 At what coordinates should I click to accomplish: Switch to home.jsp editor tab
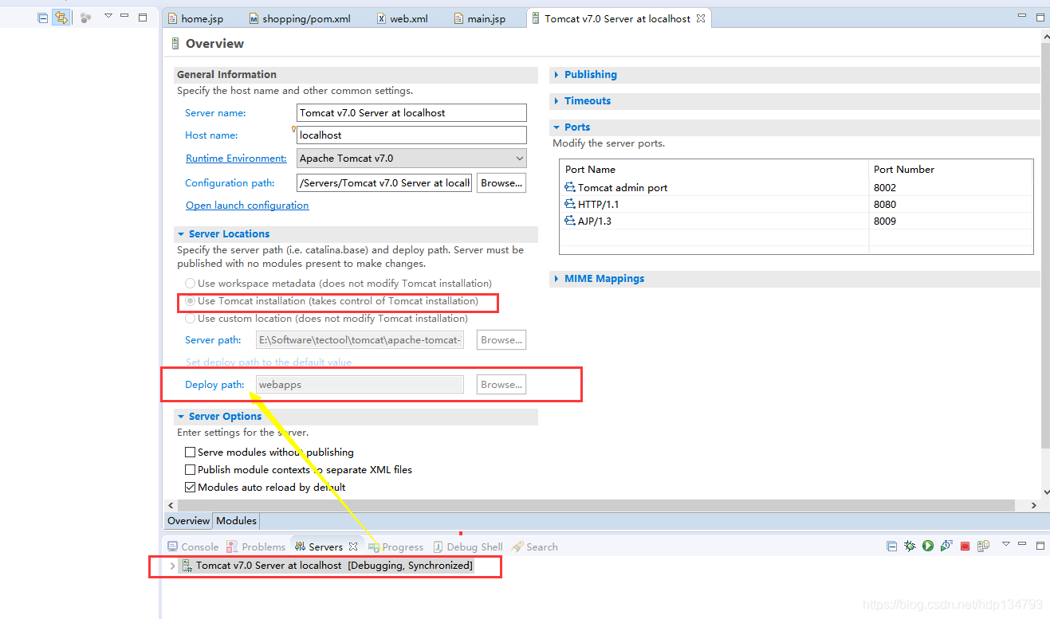195,19
